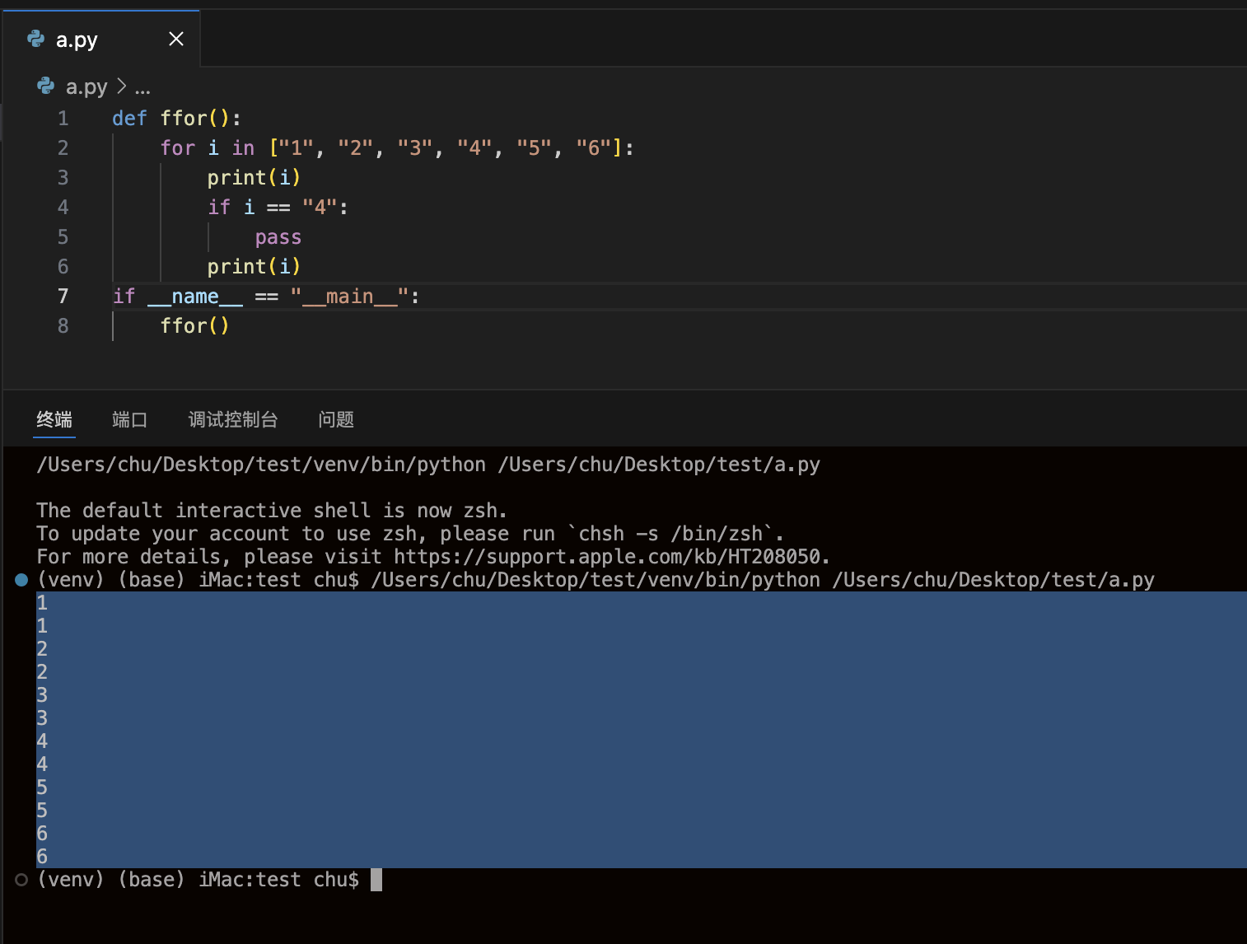The width and height of the screenshot is (1247, 944).
Task: Click line number 7 in the gutter
Action: (63, 297)
